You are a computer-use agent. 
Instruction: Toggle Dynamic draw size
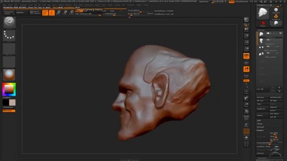tap(150, 14)
